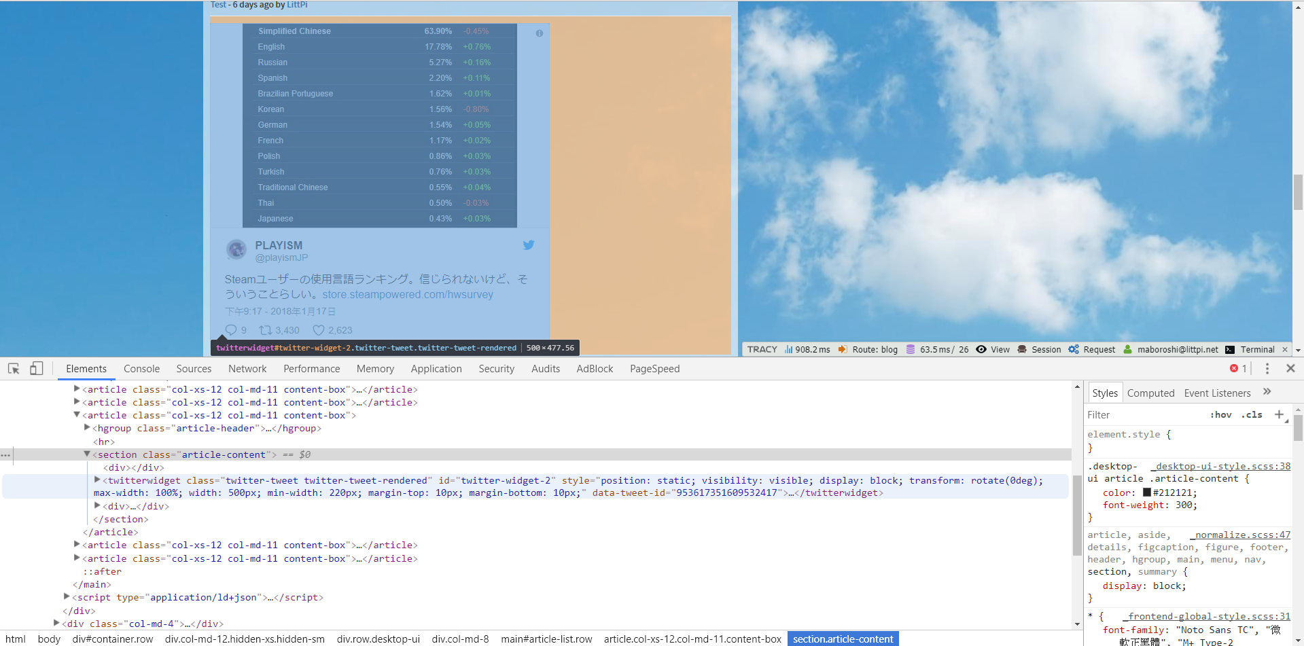Open the Audits tab

(x=546, y=368)
